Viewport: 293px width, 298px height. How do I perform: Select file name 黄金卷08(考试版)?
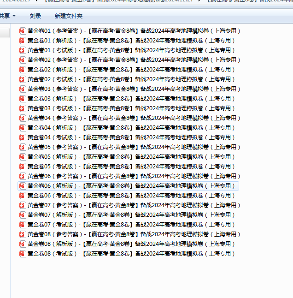point(131,254)
